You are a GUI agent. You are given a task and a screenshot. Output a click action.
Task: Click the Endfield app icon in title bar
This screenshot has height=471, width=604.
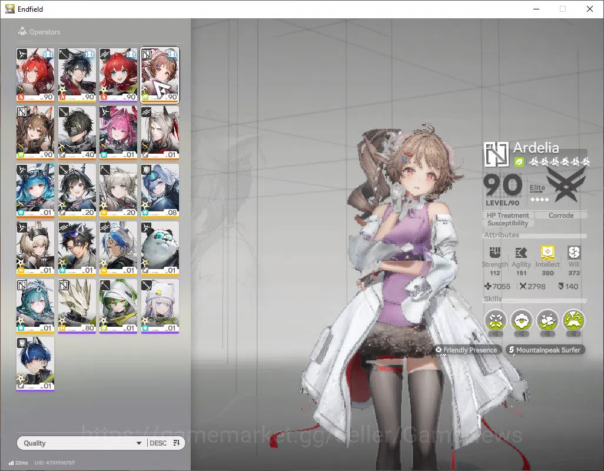click(x=9, y=9)
